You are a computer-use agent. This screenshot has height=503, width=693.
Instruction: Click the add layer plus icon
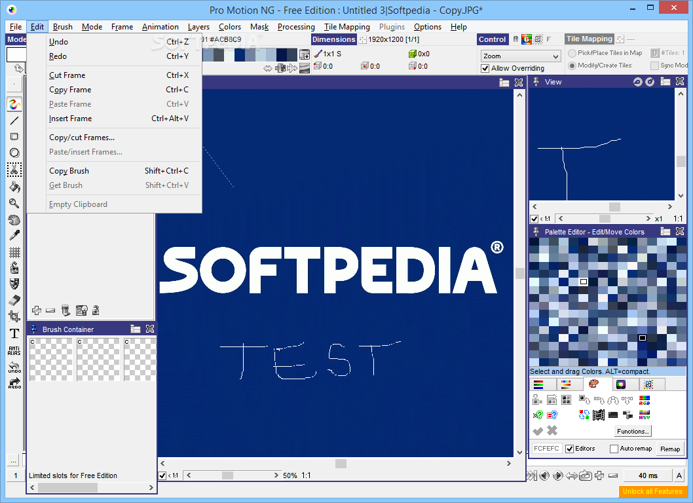point(37,310)
